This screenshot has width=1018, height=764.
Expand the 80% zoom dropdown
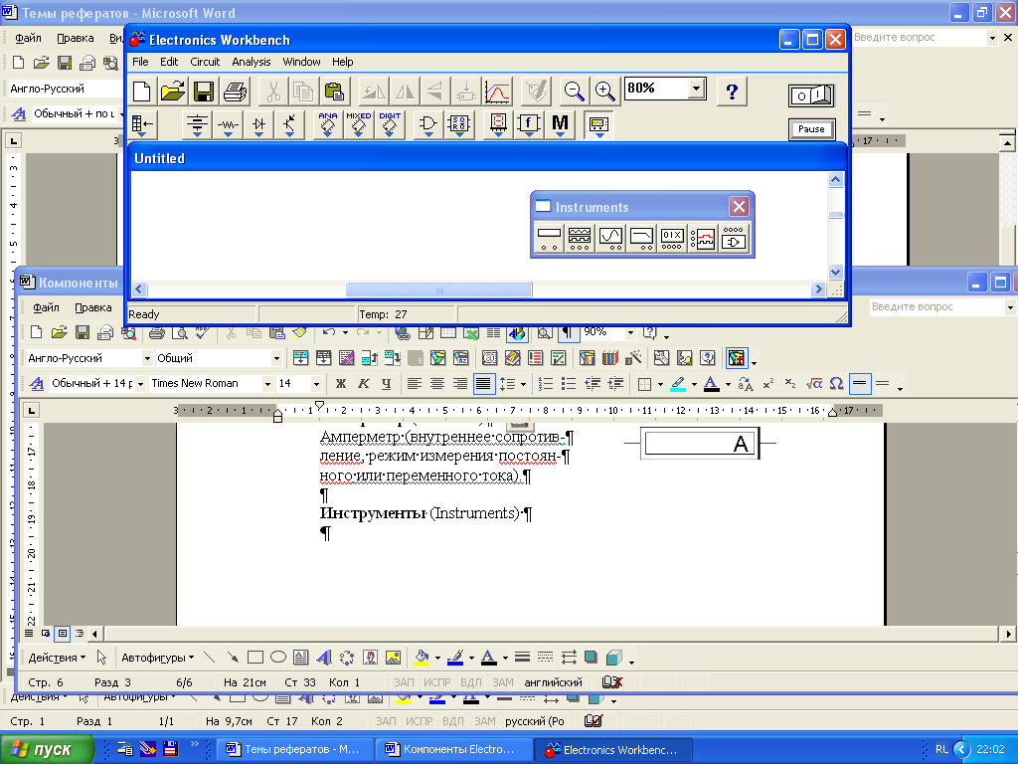pyautogui.click(x=697, y=88)
